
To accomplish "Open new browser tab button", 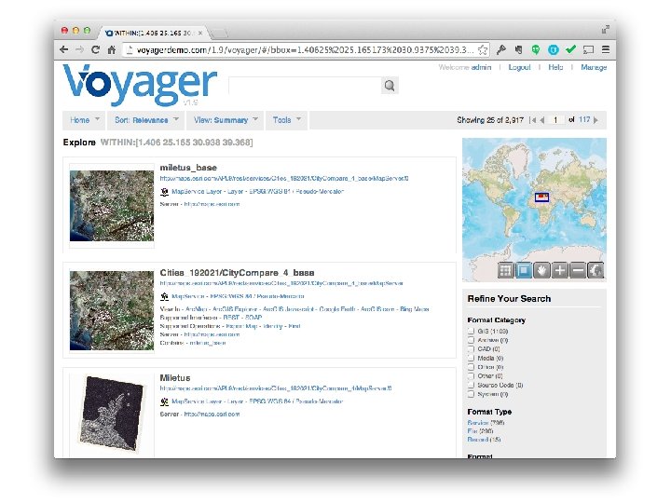I will [218, 34].
